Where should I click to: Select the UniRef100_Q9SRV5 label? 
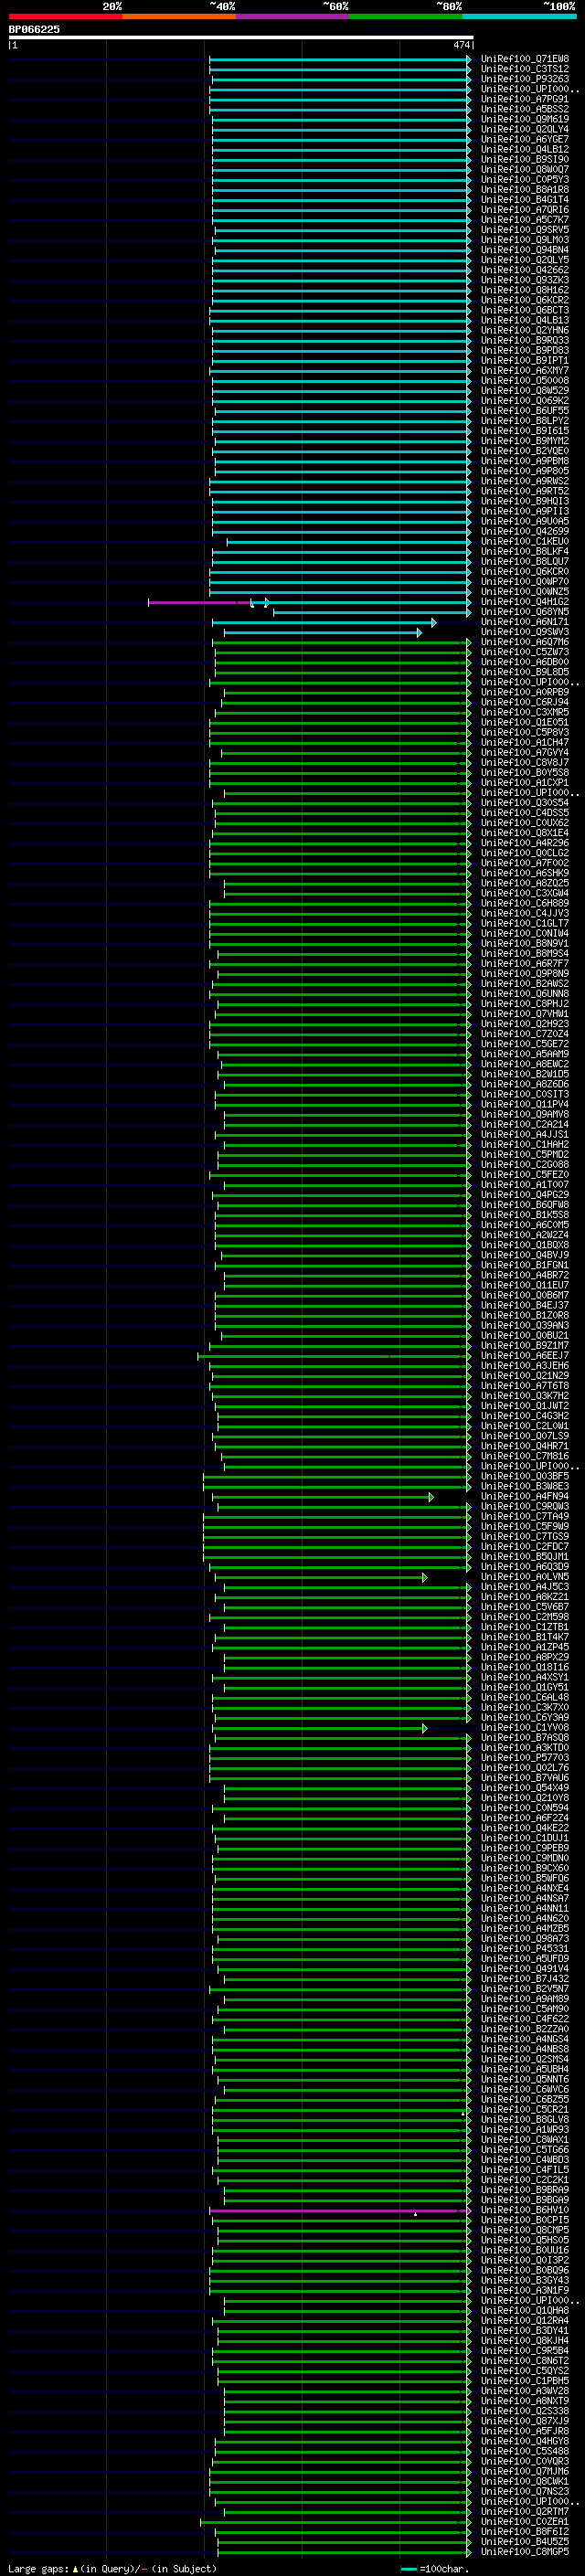tap(524, 229)
